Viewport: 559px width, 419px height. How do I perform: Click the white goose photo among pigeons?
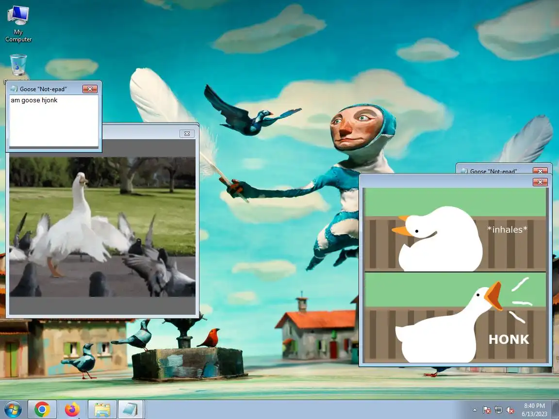coord(102,227)
